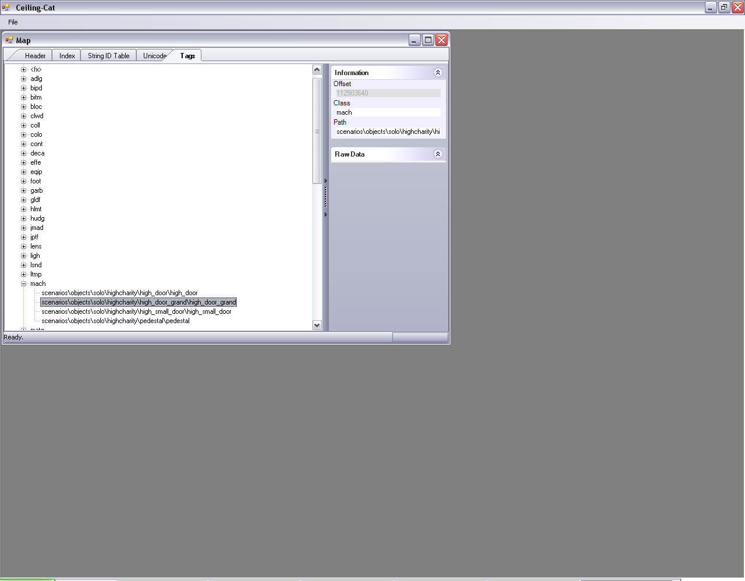Click the tree scroll up arrow
The height and width of the screenshot is (581, 745).
coord(317,70)
